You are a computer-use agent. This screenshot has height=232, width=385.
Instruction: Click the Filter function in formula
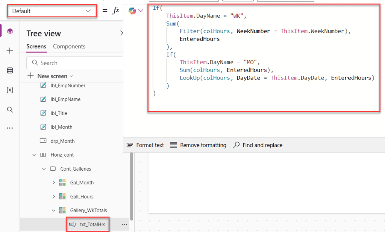tap(190, 31)
